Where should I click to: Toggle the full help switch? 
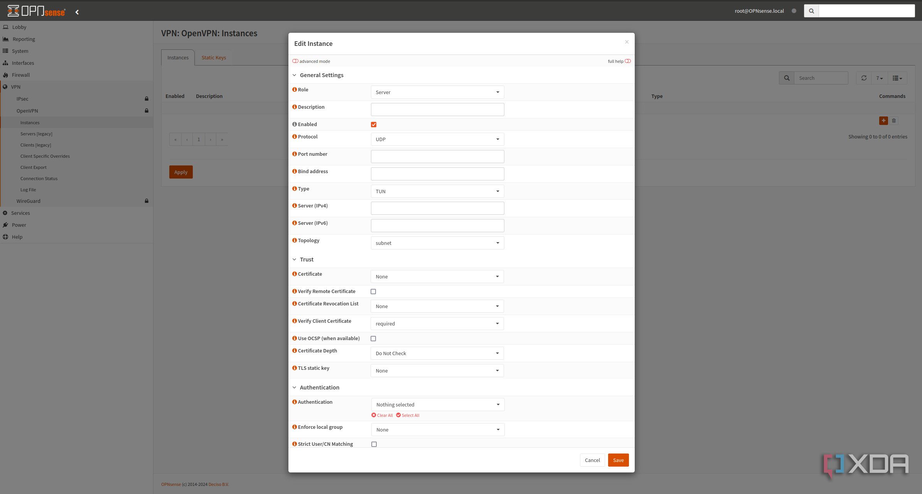tap(628, 61)
